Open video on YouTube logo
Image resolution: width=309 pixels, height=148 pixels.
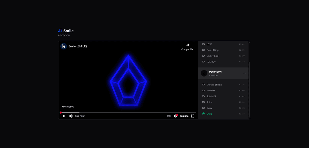point(184,116)
